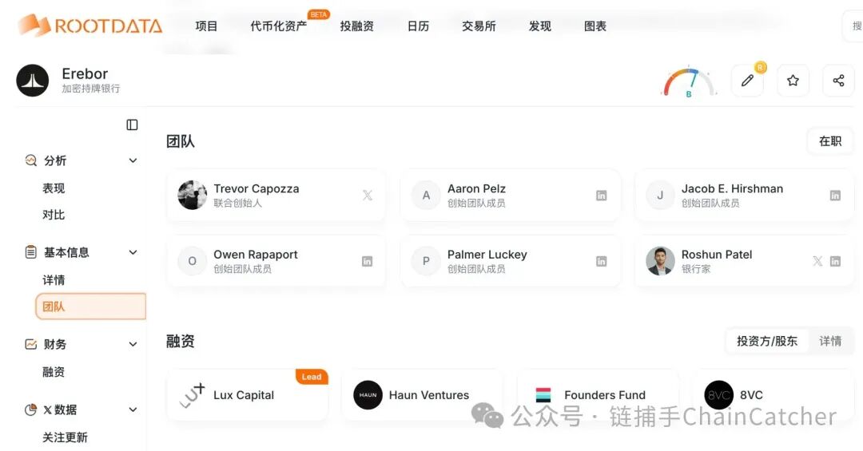Screen dimensions: 863x451
Task: Open Palmer Luckey's name link
Action: pyautogui.click(x=487, y=255)
